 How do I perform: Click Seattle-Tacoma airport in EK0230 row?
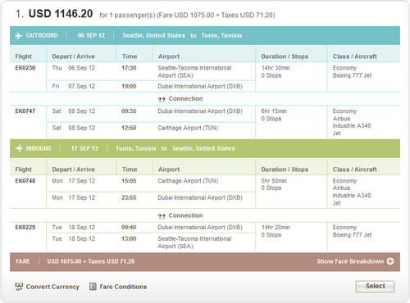194,71
